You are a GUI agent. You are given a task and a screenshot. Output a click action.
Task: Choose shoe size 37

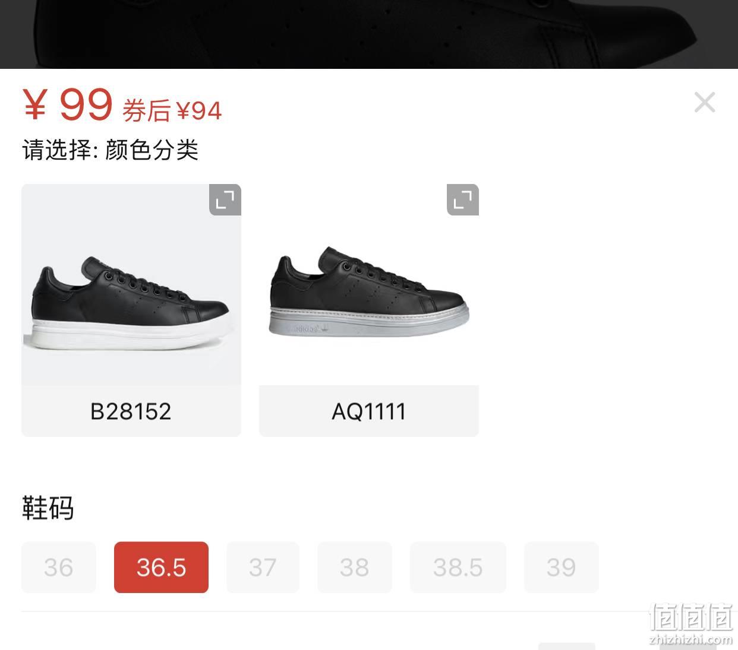[263, 567]
